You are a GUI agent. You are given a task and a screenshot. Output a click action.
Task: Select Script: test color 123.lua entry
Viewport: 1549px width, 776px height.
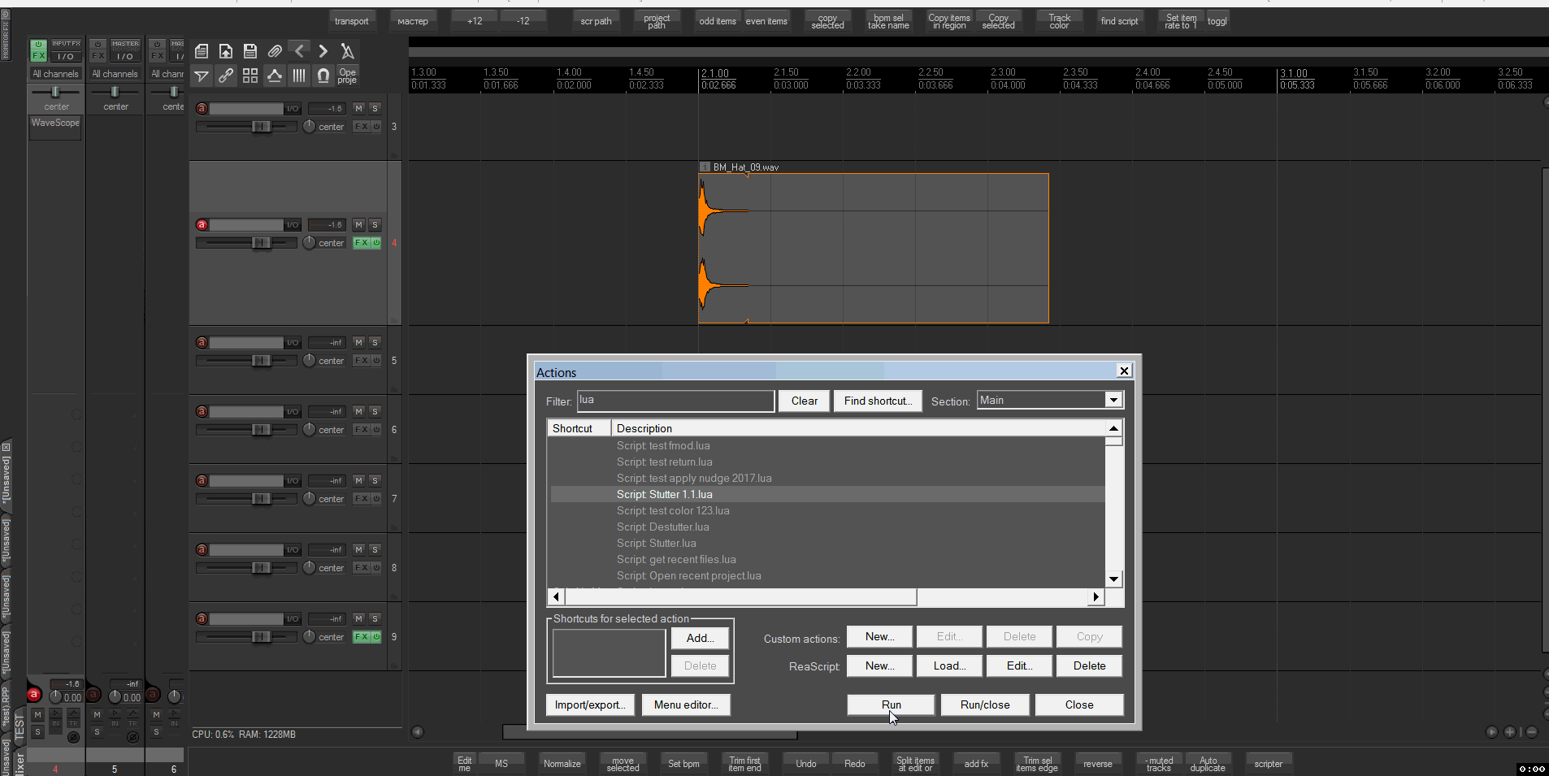[x=672, y=510]
